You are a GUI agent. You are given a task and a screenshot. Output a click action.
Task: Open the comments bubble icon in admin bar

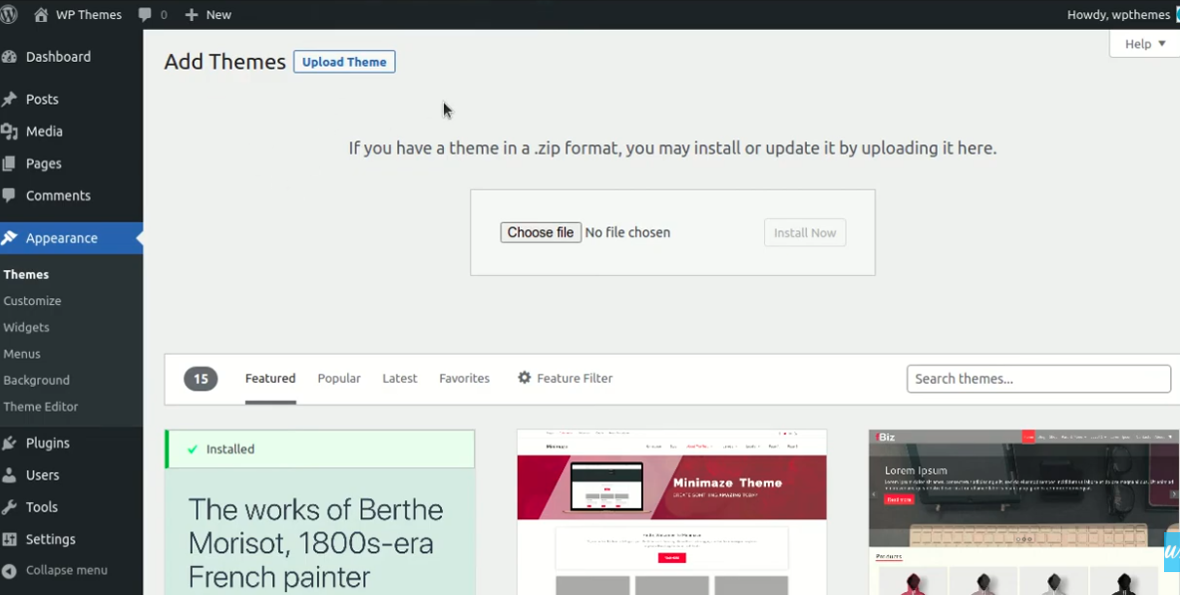tap(146, 15)
